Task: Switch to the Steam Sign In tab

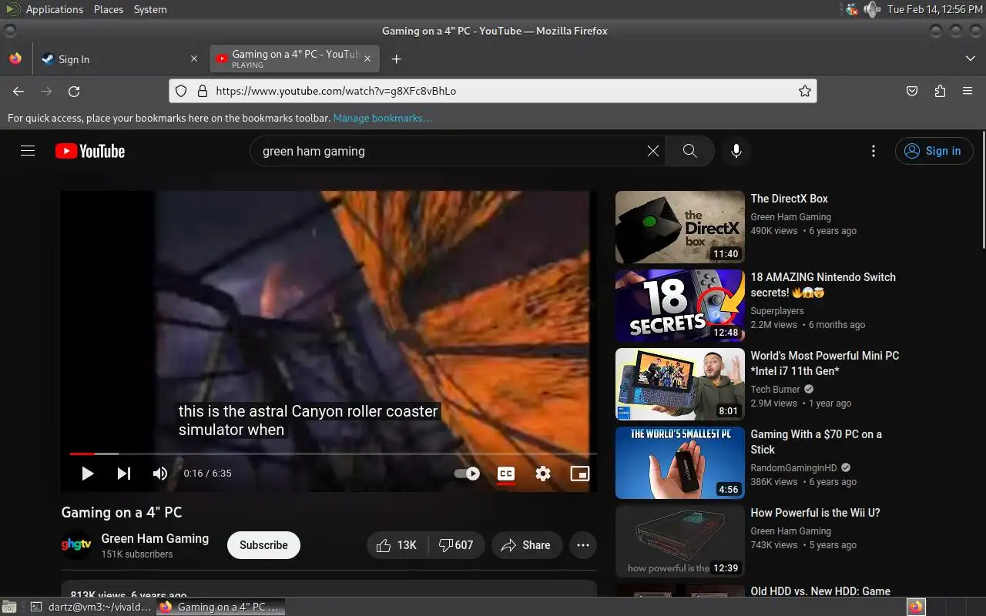Action: [119, 59]
